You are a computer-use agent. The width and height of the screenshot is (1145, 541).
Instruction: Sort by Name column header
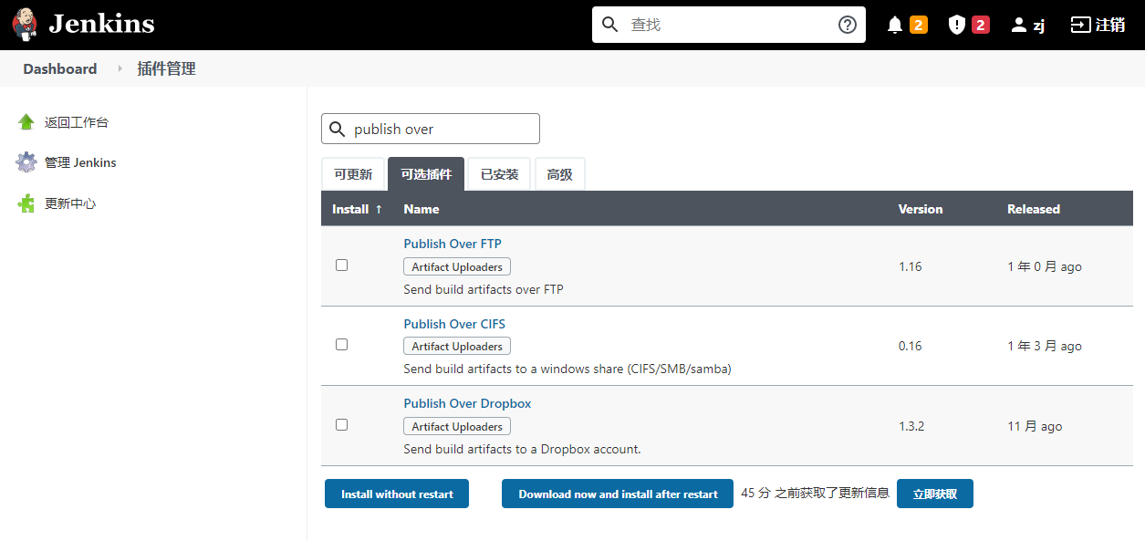[x=422, y=209]
